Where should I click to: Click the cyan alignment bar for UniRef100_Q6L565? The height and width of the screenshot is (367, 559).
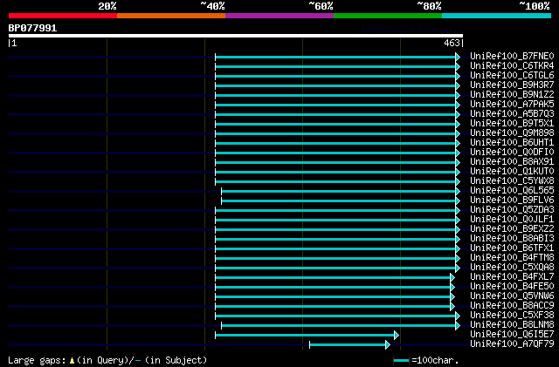[339, 192]
